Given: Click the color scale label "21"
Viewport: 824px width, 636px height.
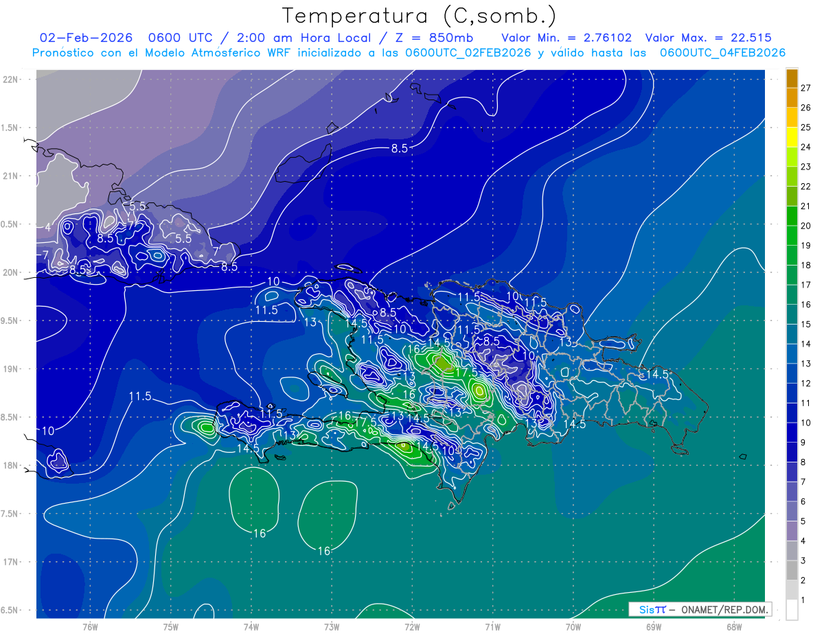Looking at the screenshot, I should (805, 206).
